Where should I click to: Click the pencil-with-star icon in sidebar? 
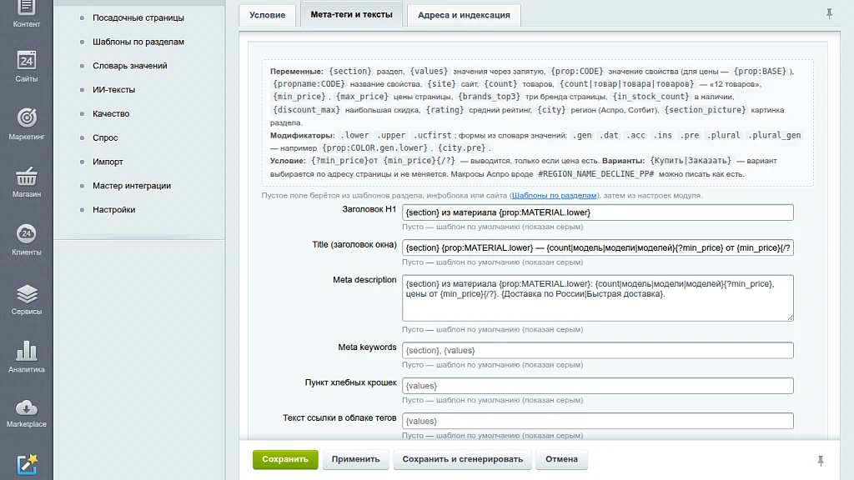coord(26,464)
